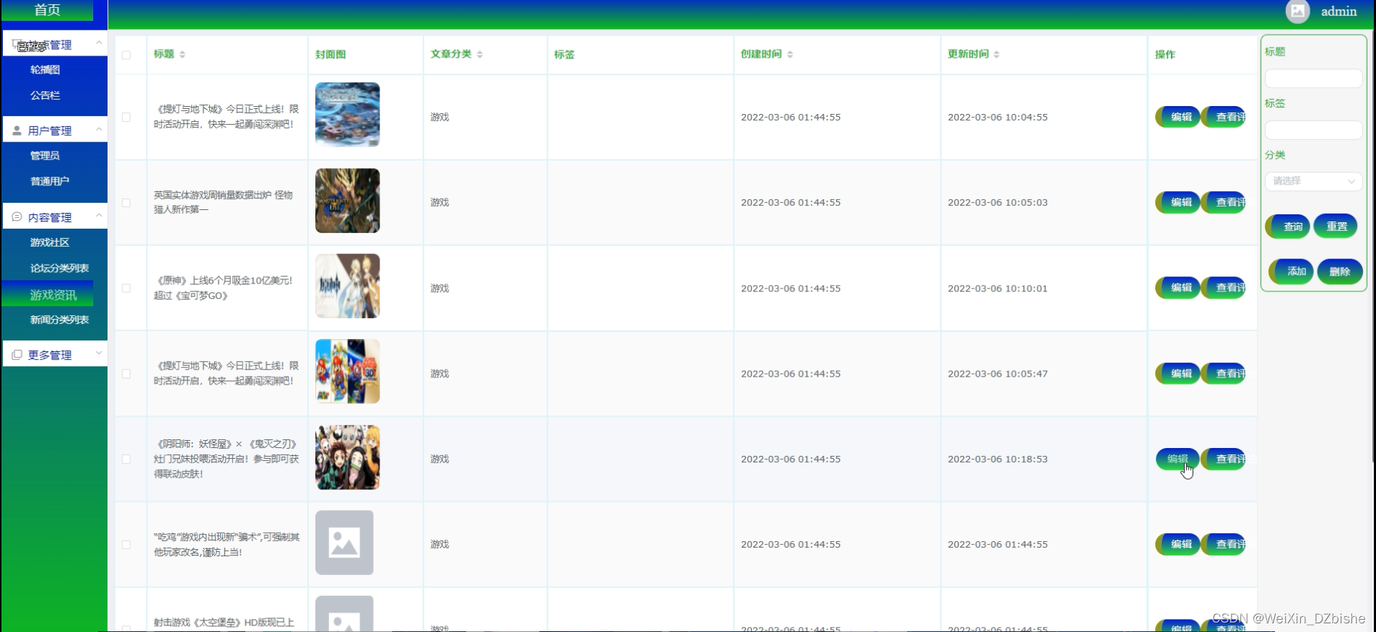The height and width of the screenshot is (632, 1376).
Task: Select the 游戏资讯 menu item
Action: pos(48,294)
